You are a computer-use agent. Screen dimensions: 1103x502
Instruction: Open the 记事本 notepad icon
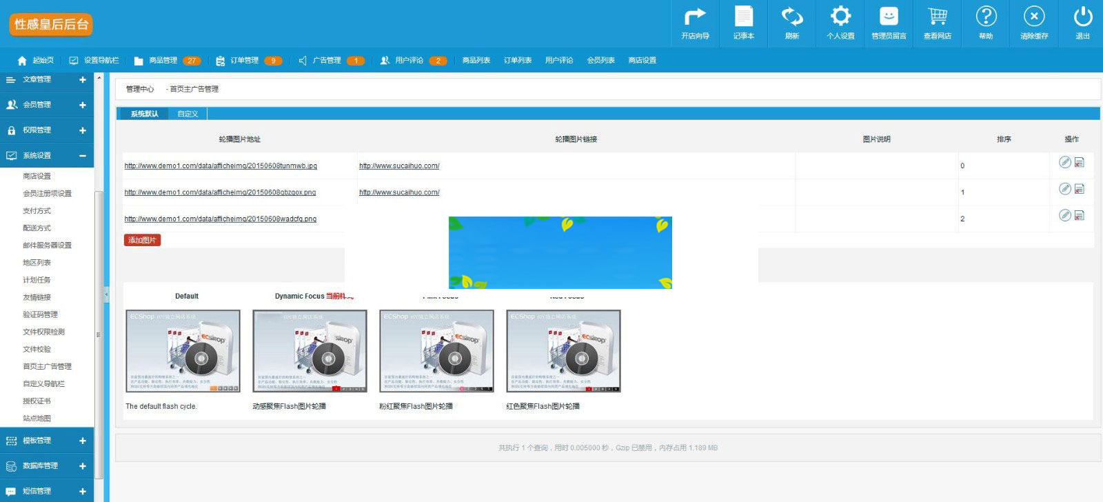[x=743, y=17]
